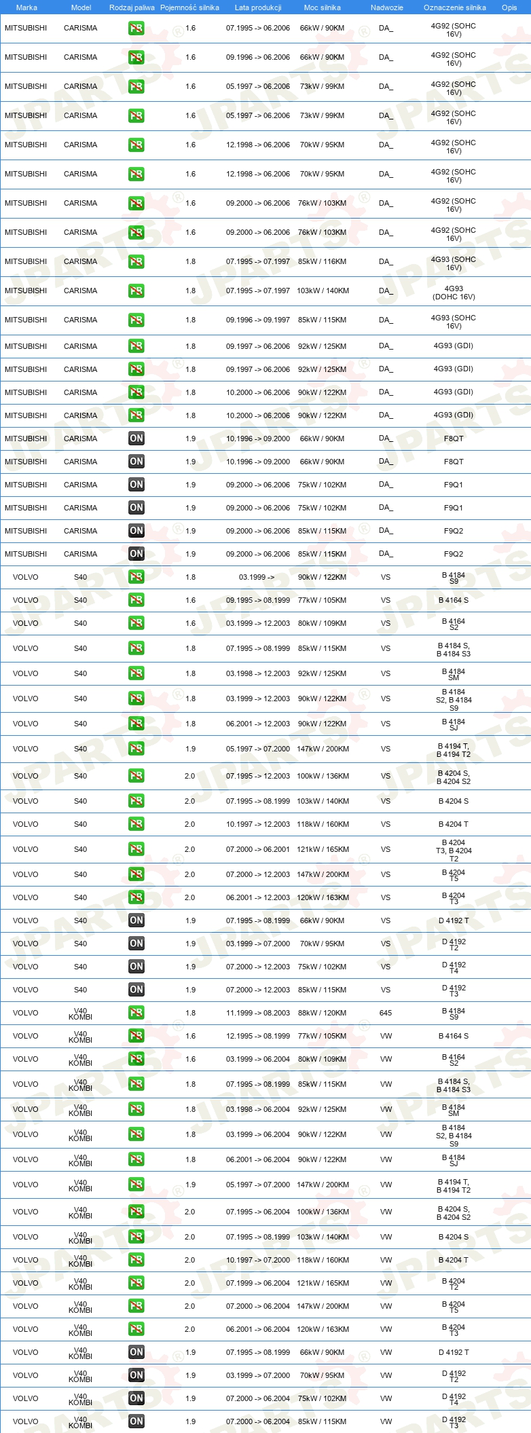The width and height of the screenshot is (531, 1433).
Task: Click petrol icon in Carisma 4G93 (DOHC 16V) row
Action: (x=136, y=291)
